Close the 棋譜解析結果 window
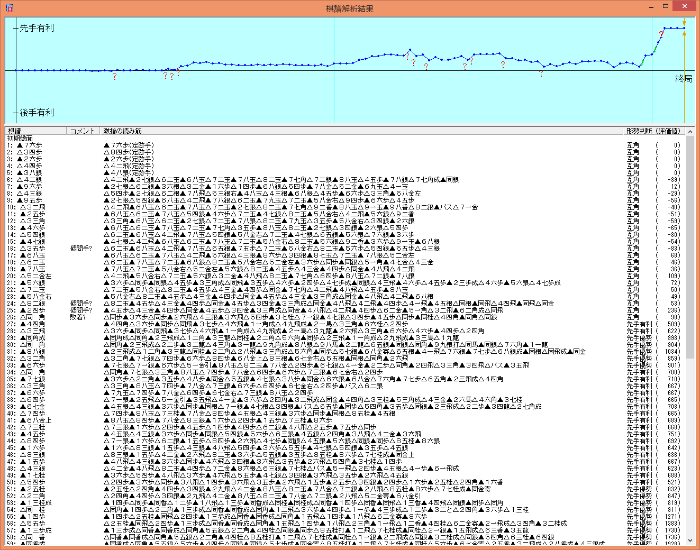Image resolution: width=700 pixels, height=550 pixels. click(685, 7)
